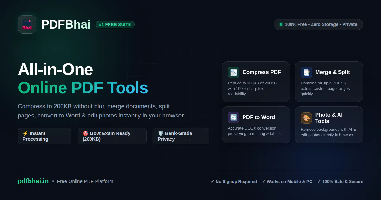
Task: Open the Merge & Split card title
Action: coord(332,72)
